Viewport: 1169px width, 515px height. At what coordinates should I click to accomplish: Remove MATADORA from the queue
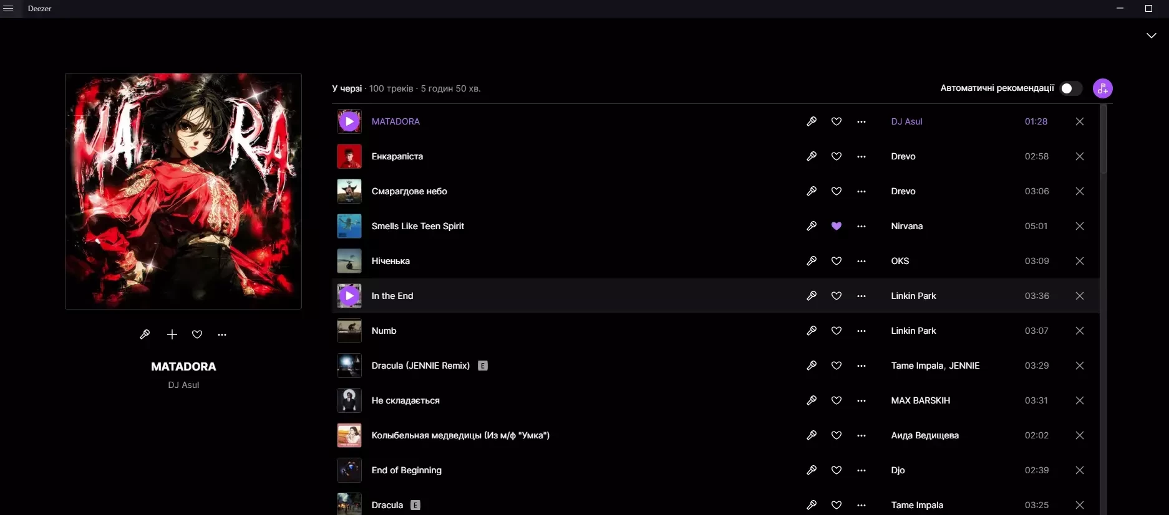point(1080,121)
